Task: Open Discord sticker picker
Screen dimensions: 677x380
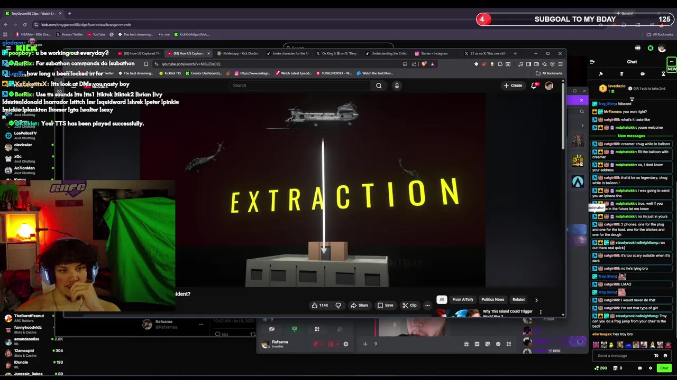Action: click(488, 344)
